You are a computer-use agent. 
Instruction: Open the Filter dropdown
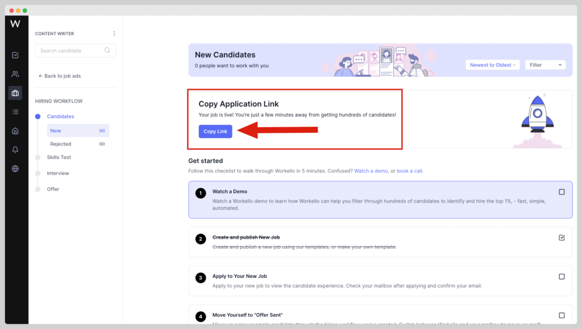coord(545,65)
